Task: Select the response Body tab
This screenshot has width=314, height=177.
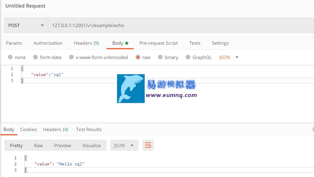Action: coord(9,130)
